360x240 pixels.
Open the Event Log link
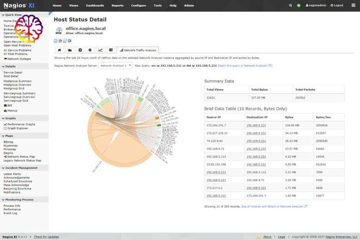click(11, 213)
